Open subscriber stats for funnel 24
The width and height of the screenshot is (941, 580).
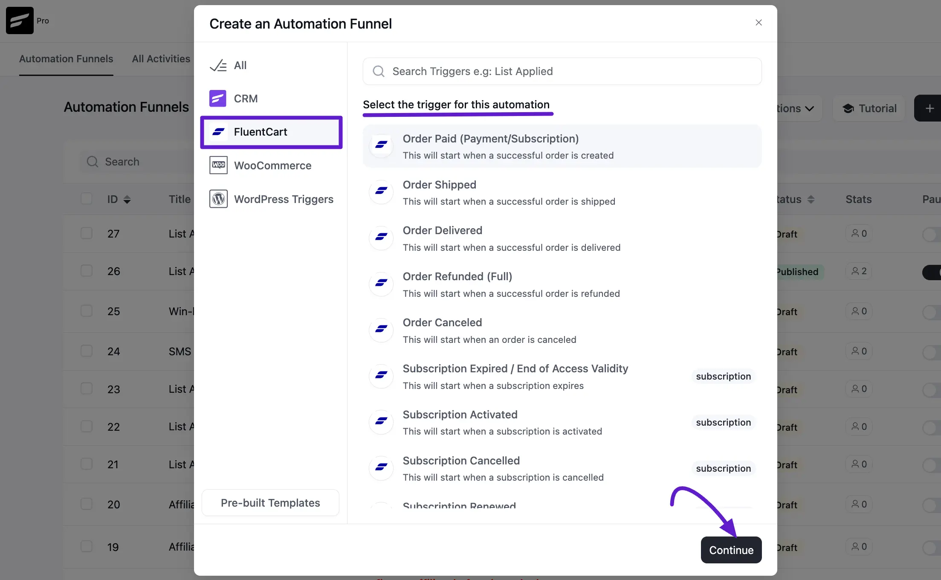[x=859, y=351]
